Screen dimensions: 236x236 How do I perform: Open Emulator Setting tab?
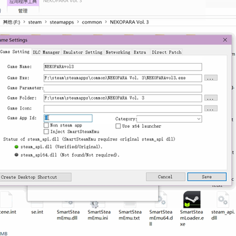pyautogui.click(x=83, y=52)
